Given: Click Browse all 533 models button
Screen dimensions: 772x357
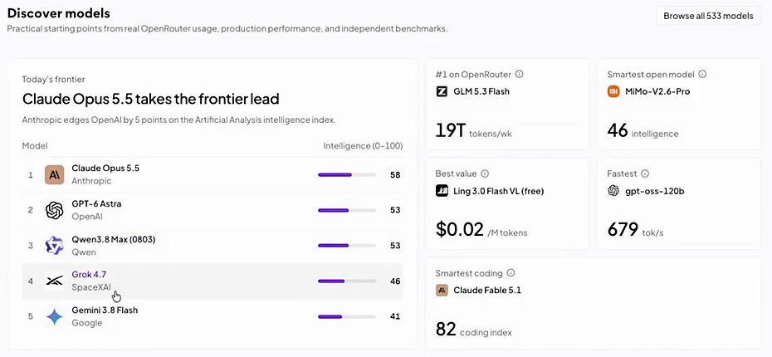Looking at the screenshot, I should (708, 16).
